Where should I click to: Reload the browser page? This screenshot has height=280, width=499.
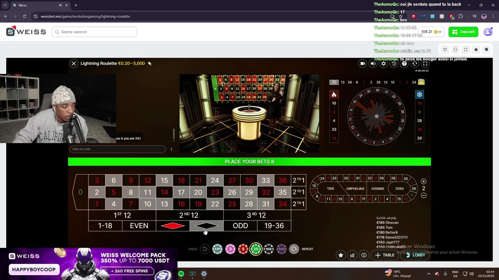(x=24, y=16)
